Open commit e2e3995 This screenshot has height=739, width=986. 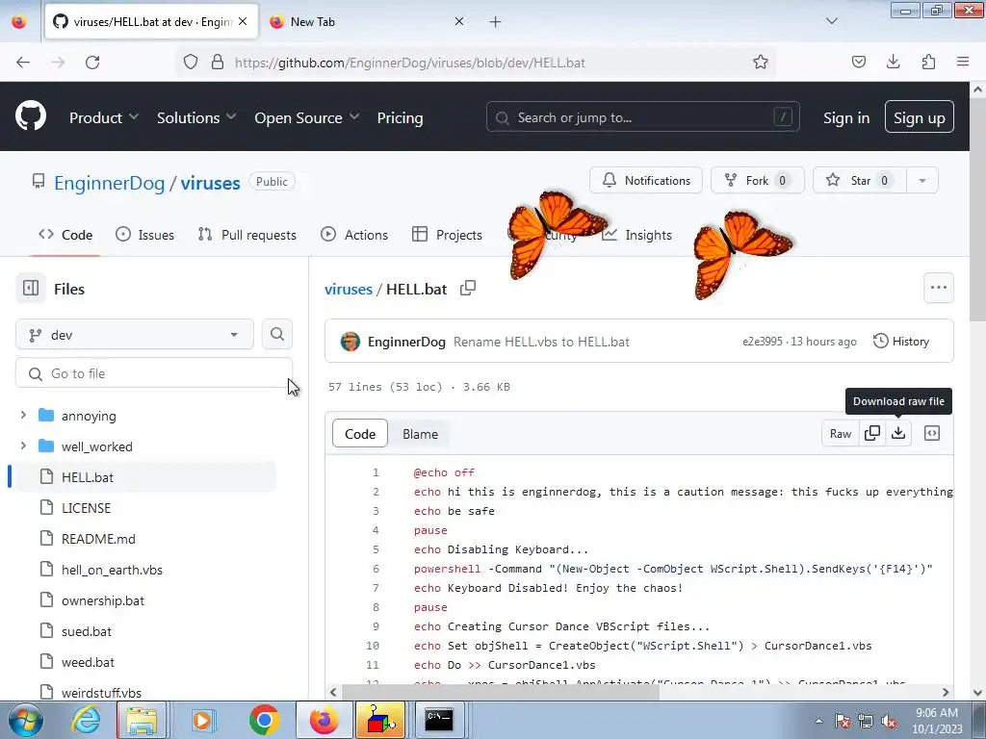click(763, 342)
